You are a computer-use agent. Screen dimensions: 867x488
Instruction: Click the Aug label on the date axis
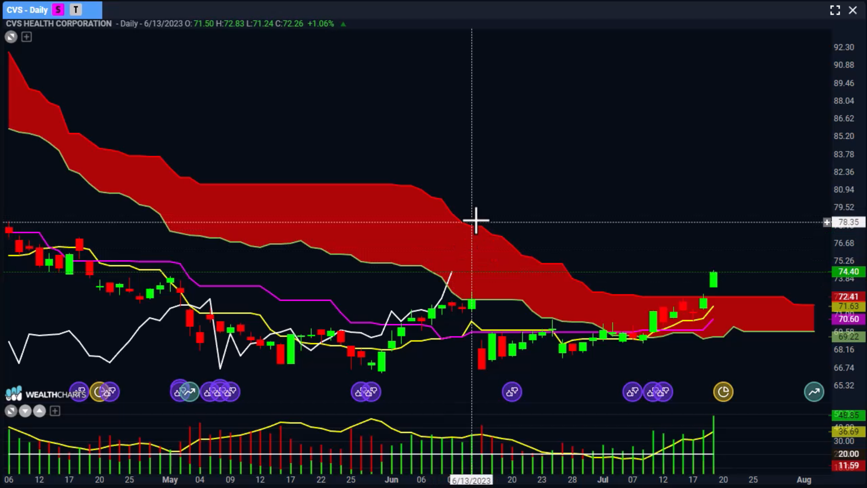click(x=804, y=480)
